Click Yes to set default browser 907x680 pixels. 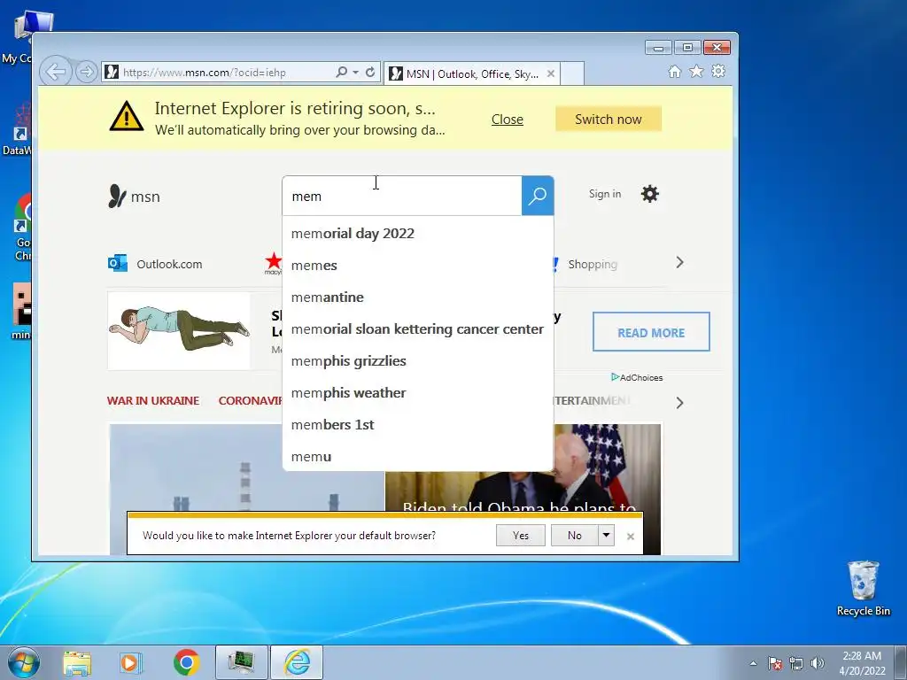[521, 536]
